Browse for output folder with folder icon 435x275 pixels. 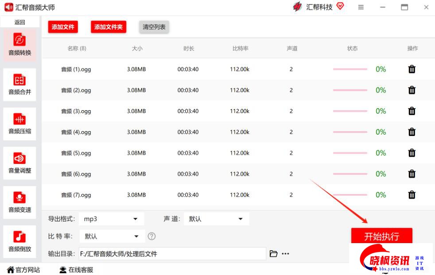click(274, 254)
